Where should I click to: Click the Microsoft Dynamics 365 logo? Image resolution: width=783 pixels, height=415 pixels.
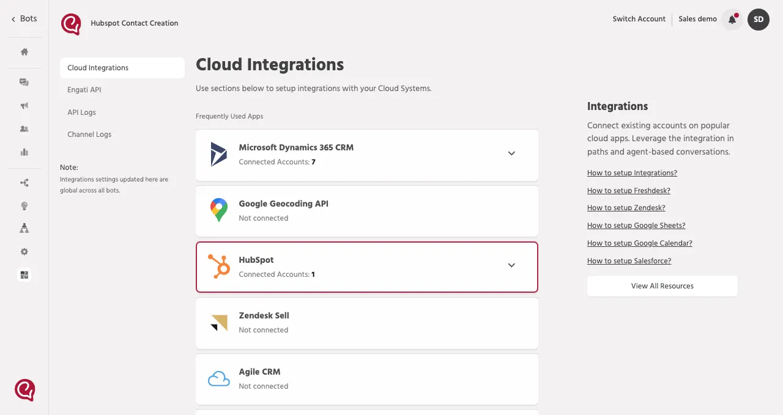point(218,154)
